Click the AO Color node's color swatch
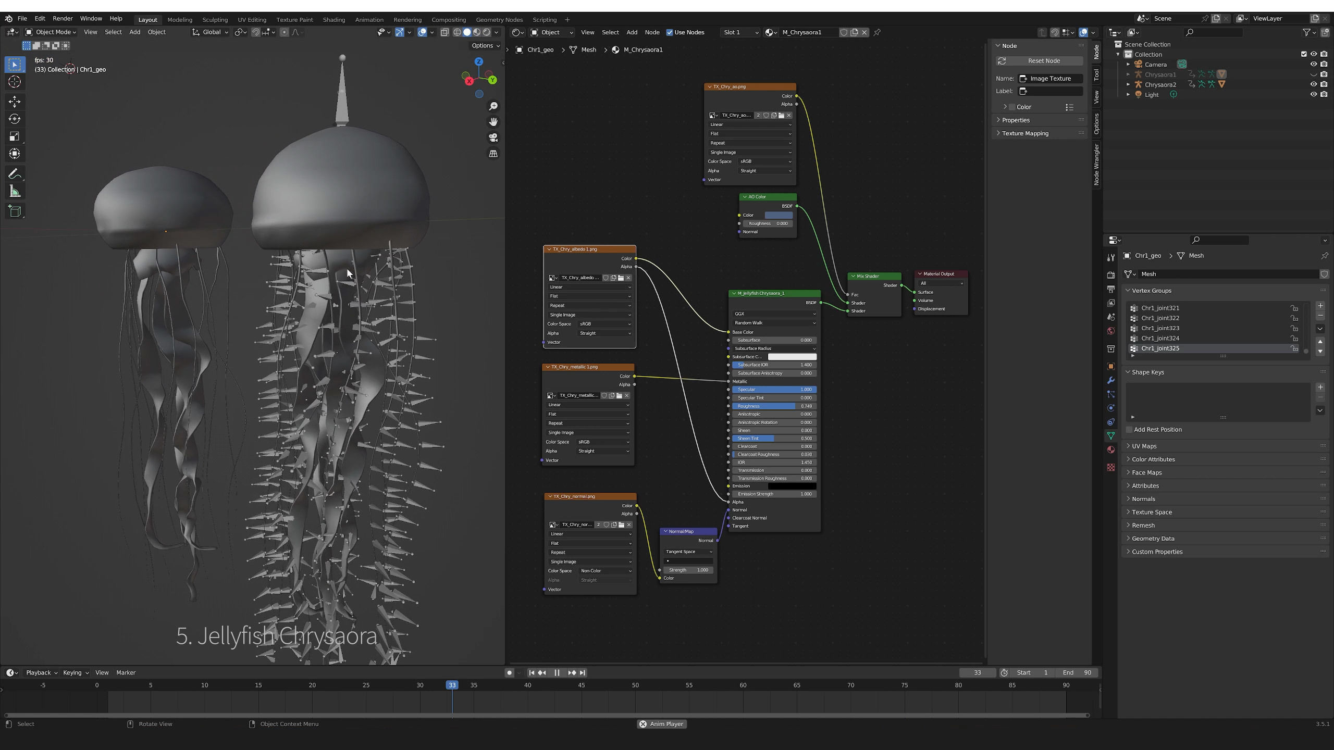The image size is (1334, 750). (779, 215)
